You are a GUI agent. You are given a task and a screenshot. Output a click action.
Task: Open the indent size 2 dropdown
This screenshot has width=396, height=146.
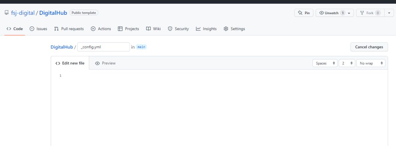[347, 63]
